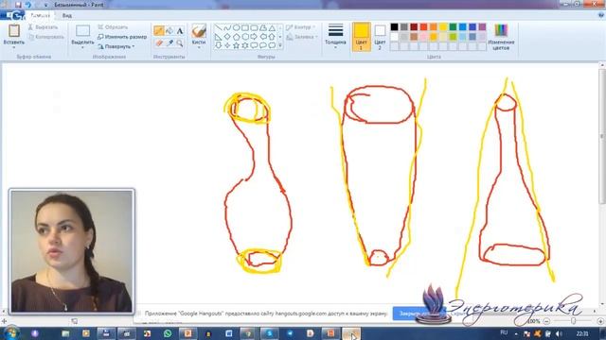Select the Pencil tool
The height and width of the screenshot is (340, 606).
(x=158, y=31)
